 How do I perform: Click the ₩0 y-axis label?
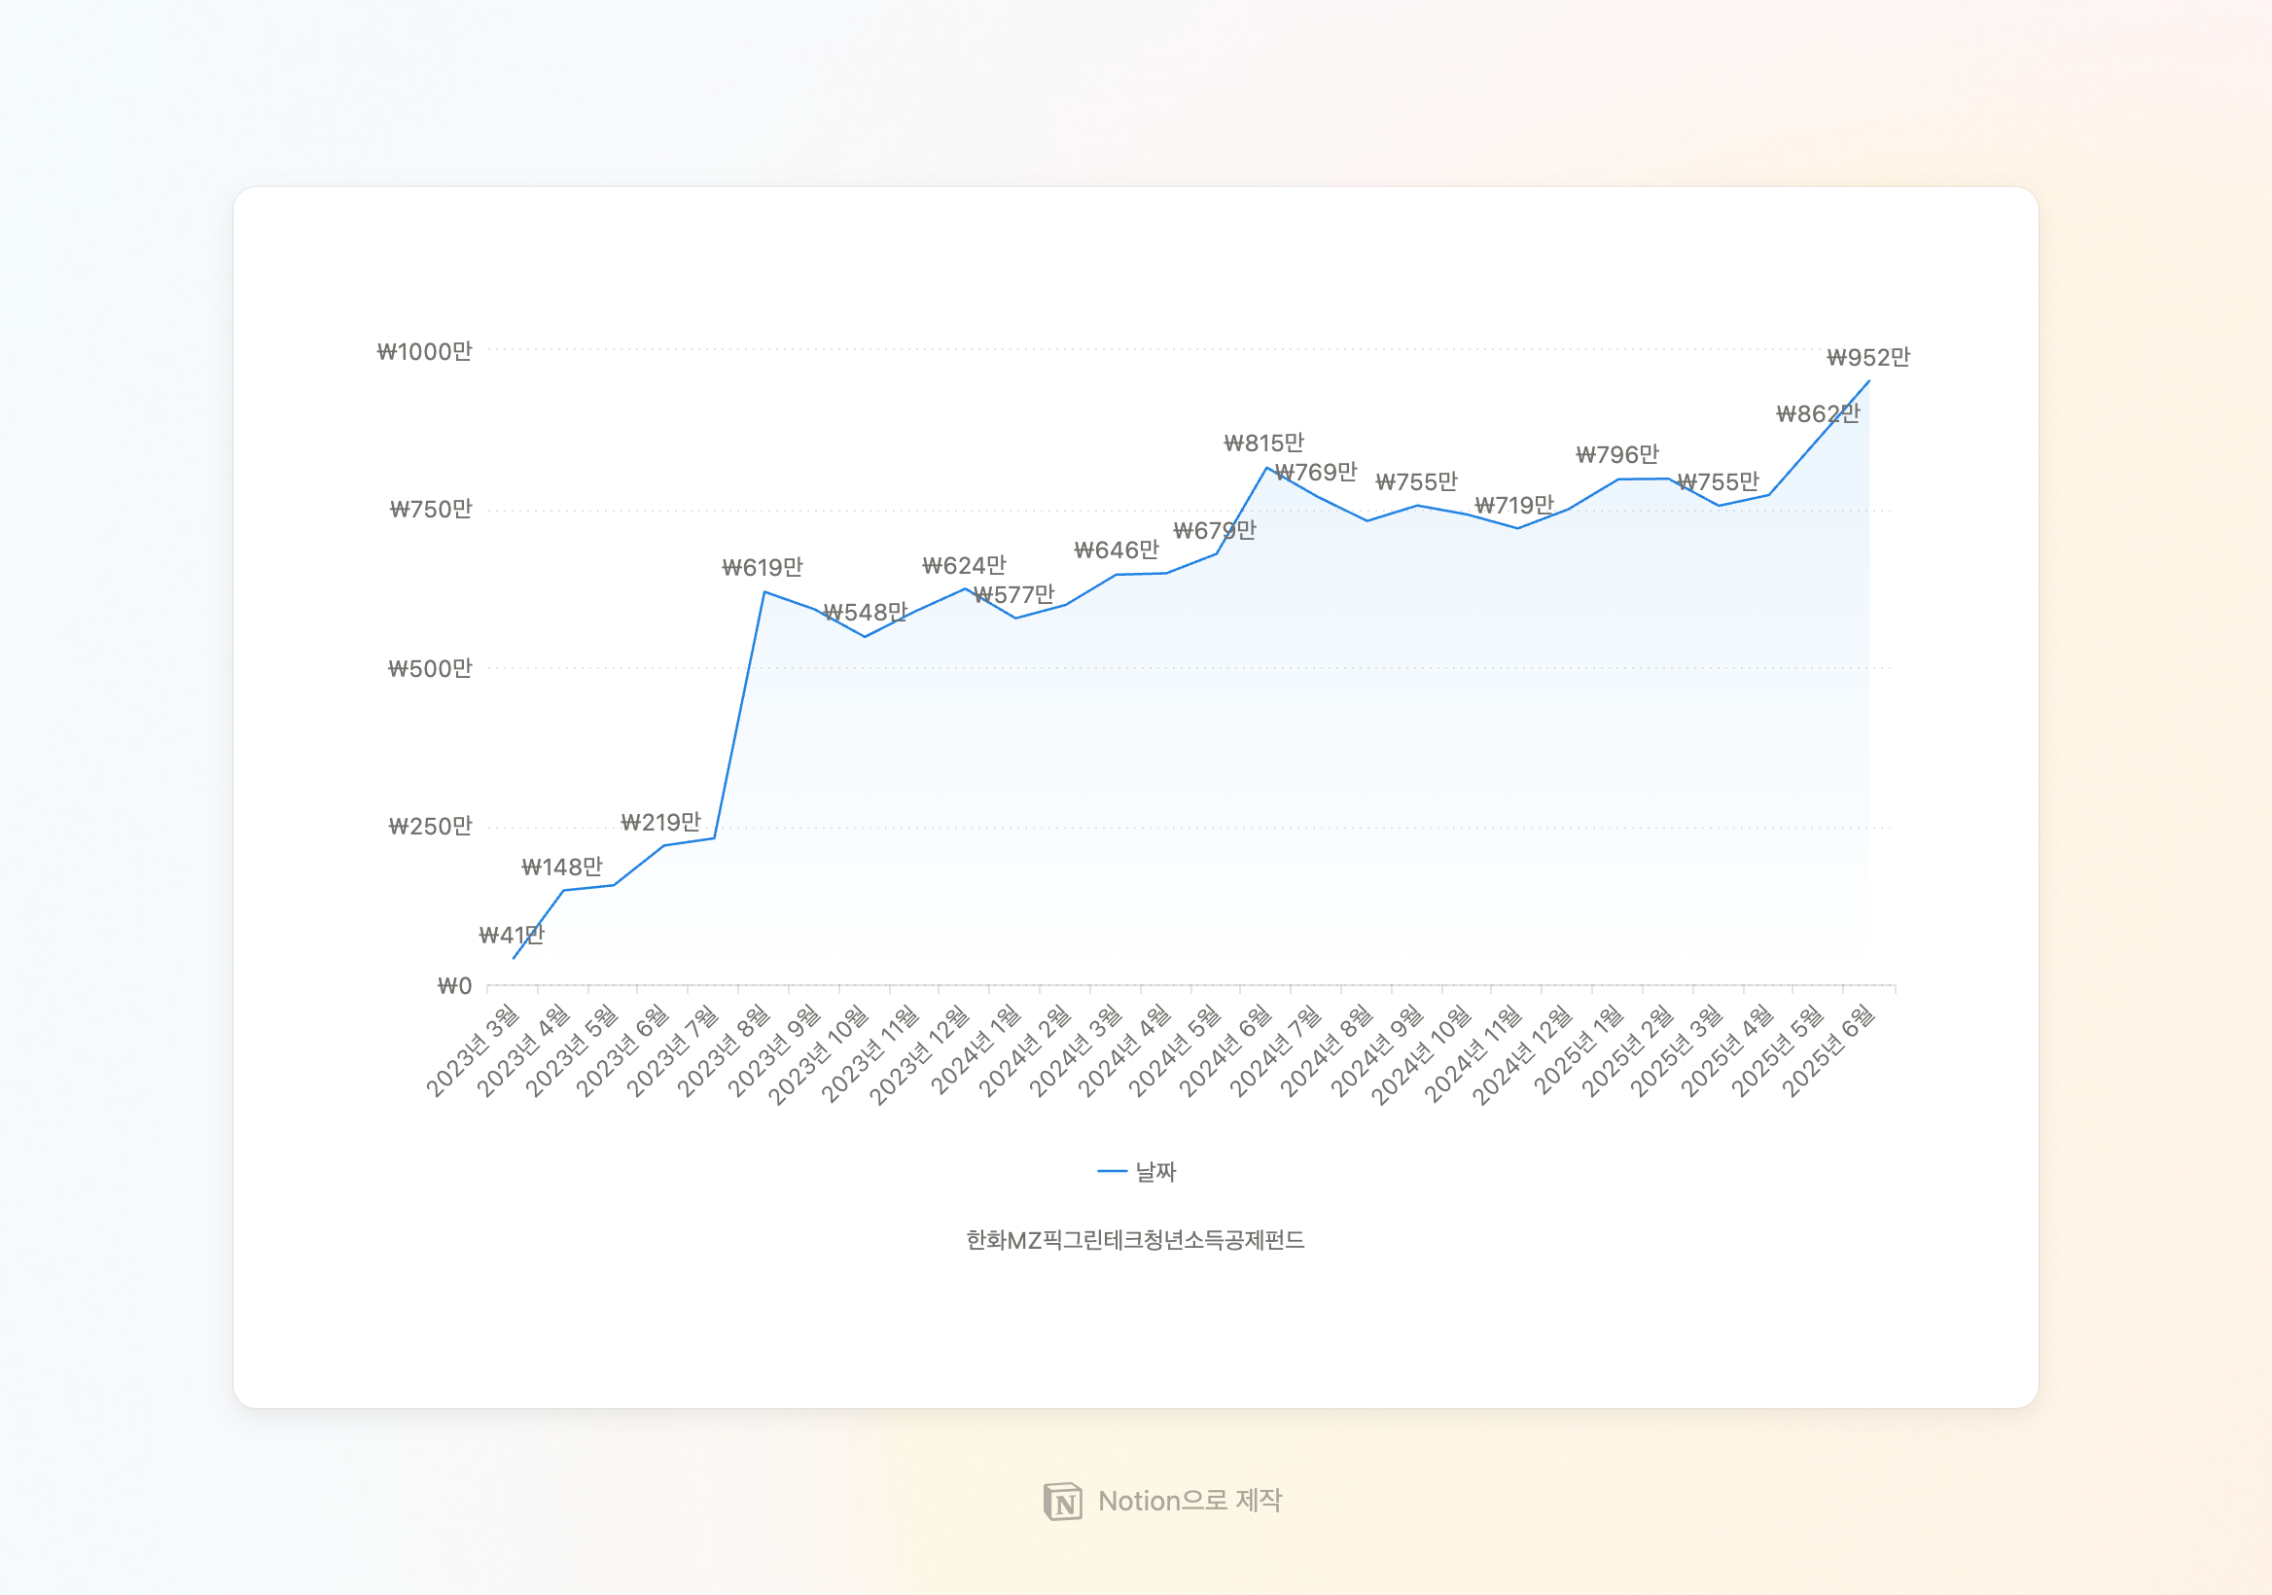pyautogui.click(x=454, y=985)
